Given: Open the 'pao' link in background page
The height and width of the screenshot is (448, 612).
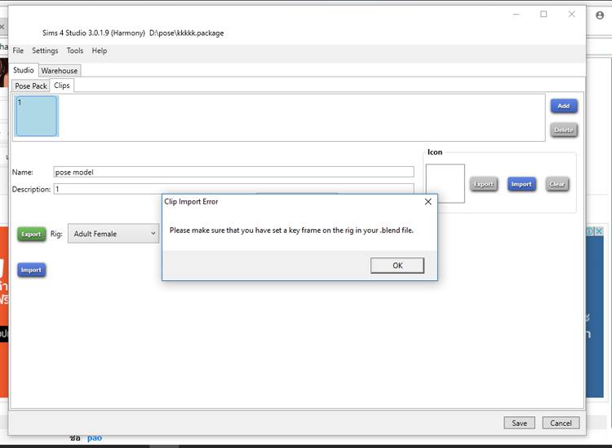Looking at the screenshot, I should pos(95,438).
